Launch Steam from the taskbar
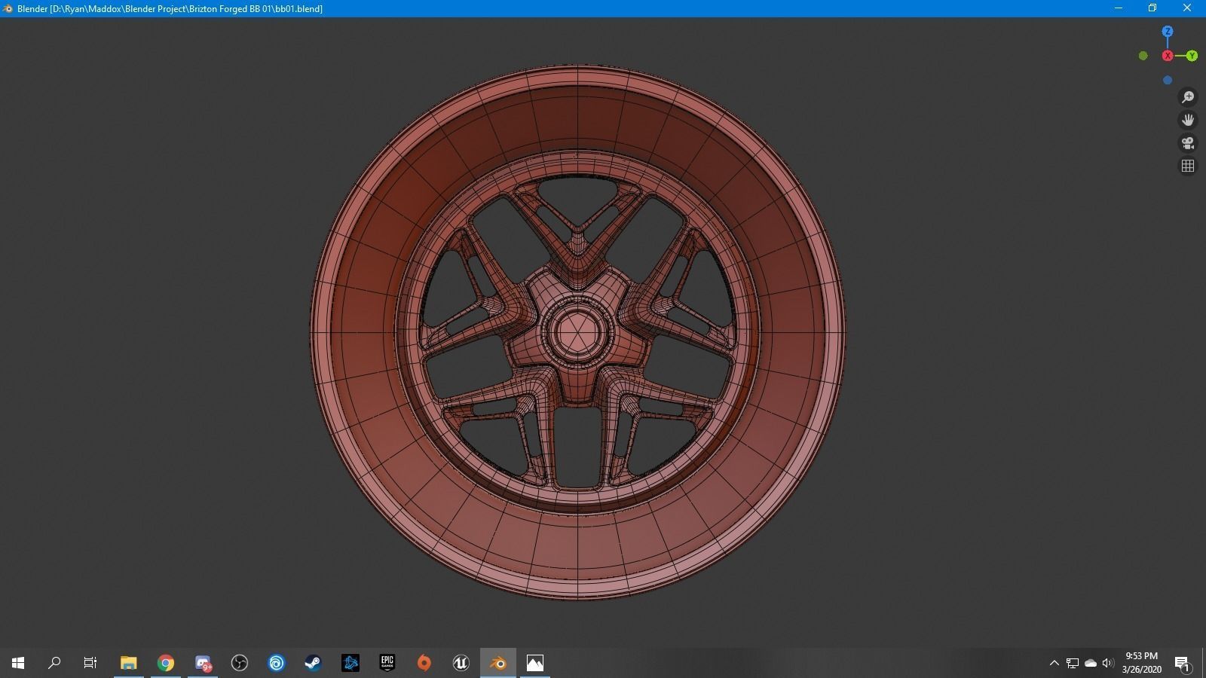The image size is (1206, 678). pos(313,663)
